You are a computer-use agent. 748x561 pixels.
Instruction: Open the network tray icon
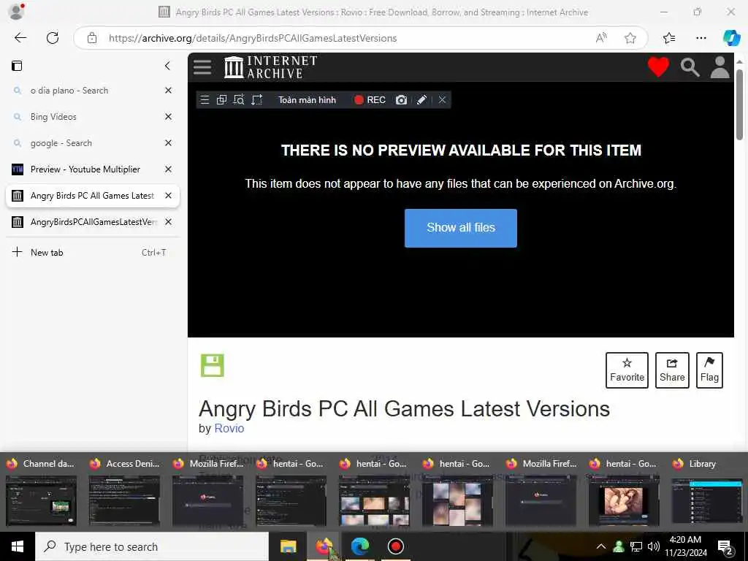(636, 546)
